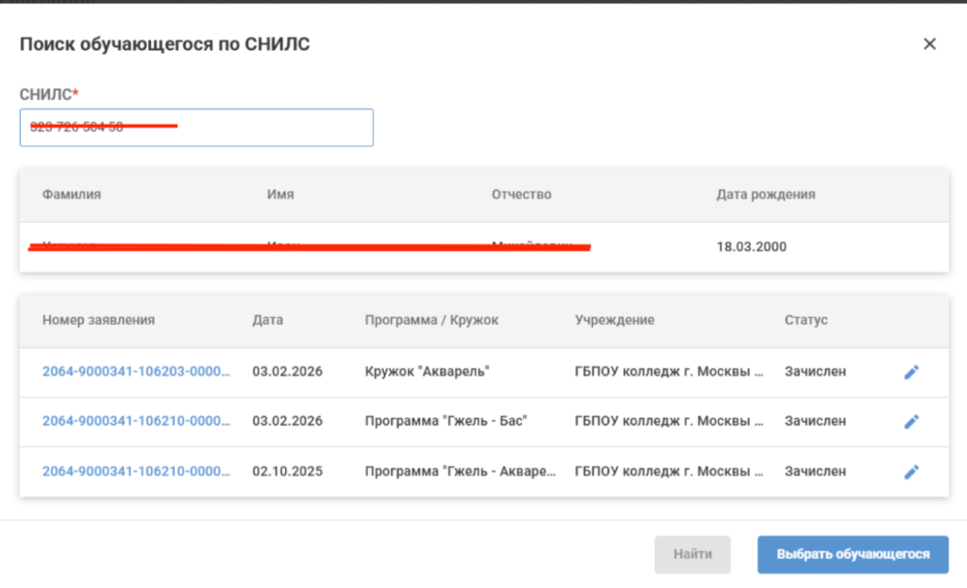Click the Статус column header
The image size is (967, 588).
point(806,320)
